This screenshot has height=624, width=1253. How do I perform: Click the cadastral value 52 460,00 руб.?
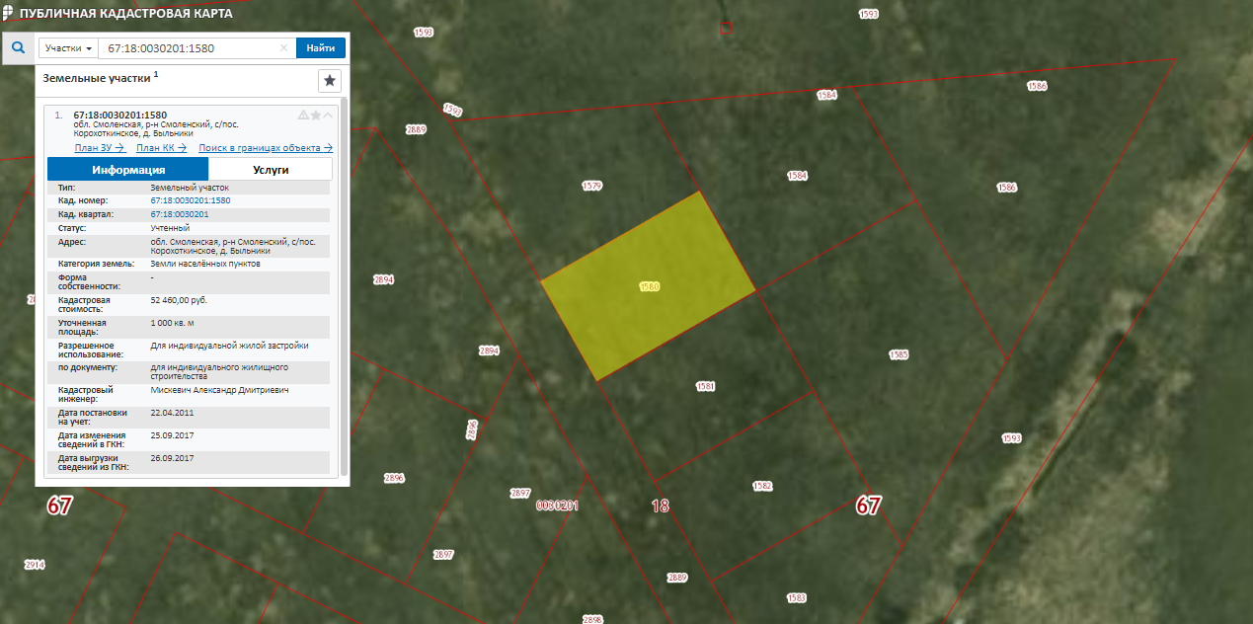click(x=179, y=299)
